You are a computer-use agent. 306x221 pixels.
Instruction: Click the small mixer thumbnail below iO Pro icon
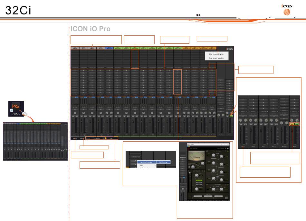click(x=35, y=141)
